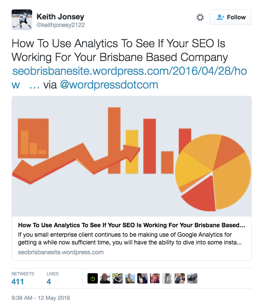
Task: Open the third avatar in the likers row
Action: (x=118, y=279)
